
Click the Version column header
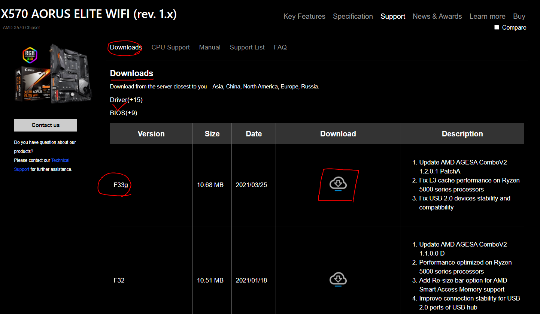[151, 134]
